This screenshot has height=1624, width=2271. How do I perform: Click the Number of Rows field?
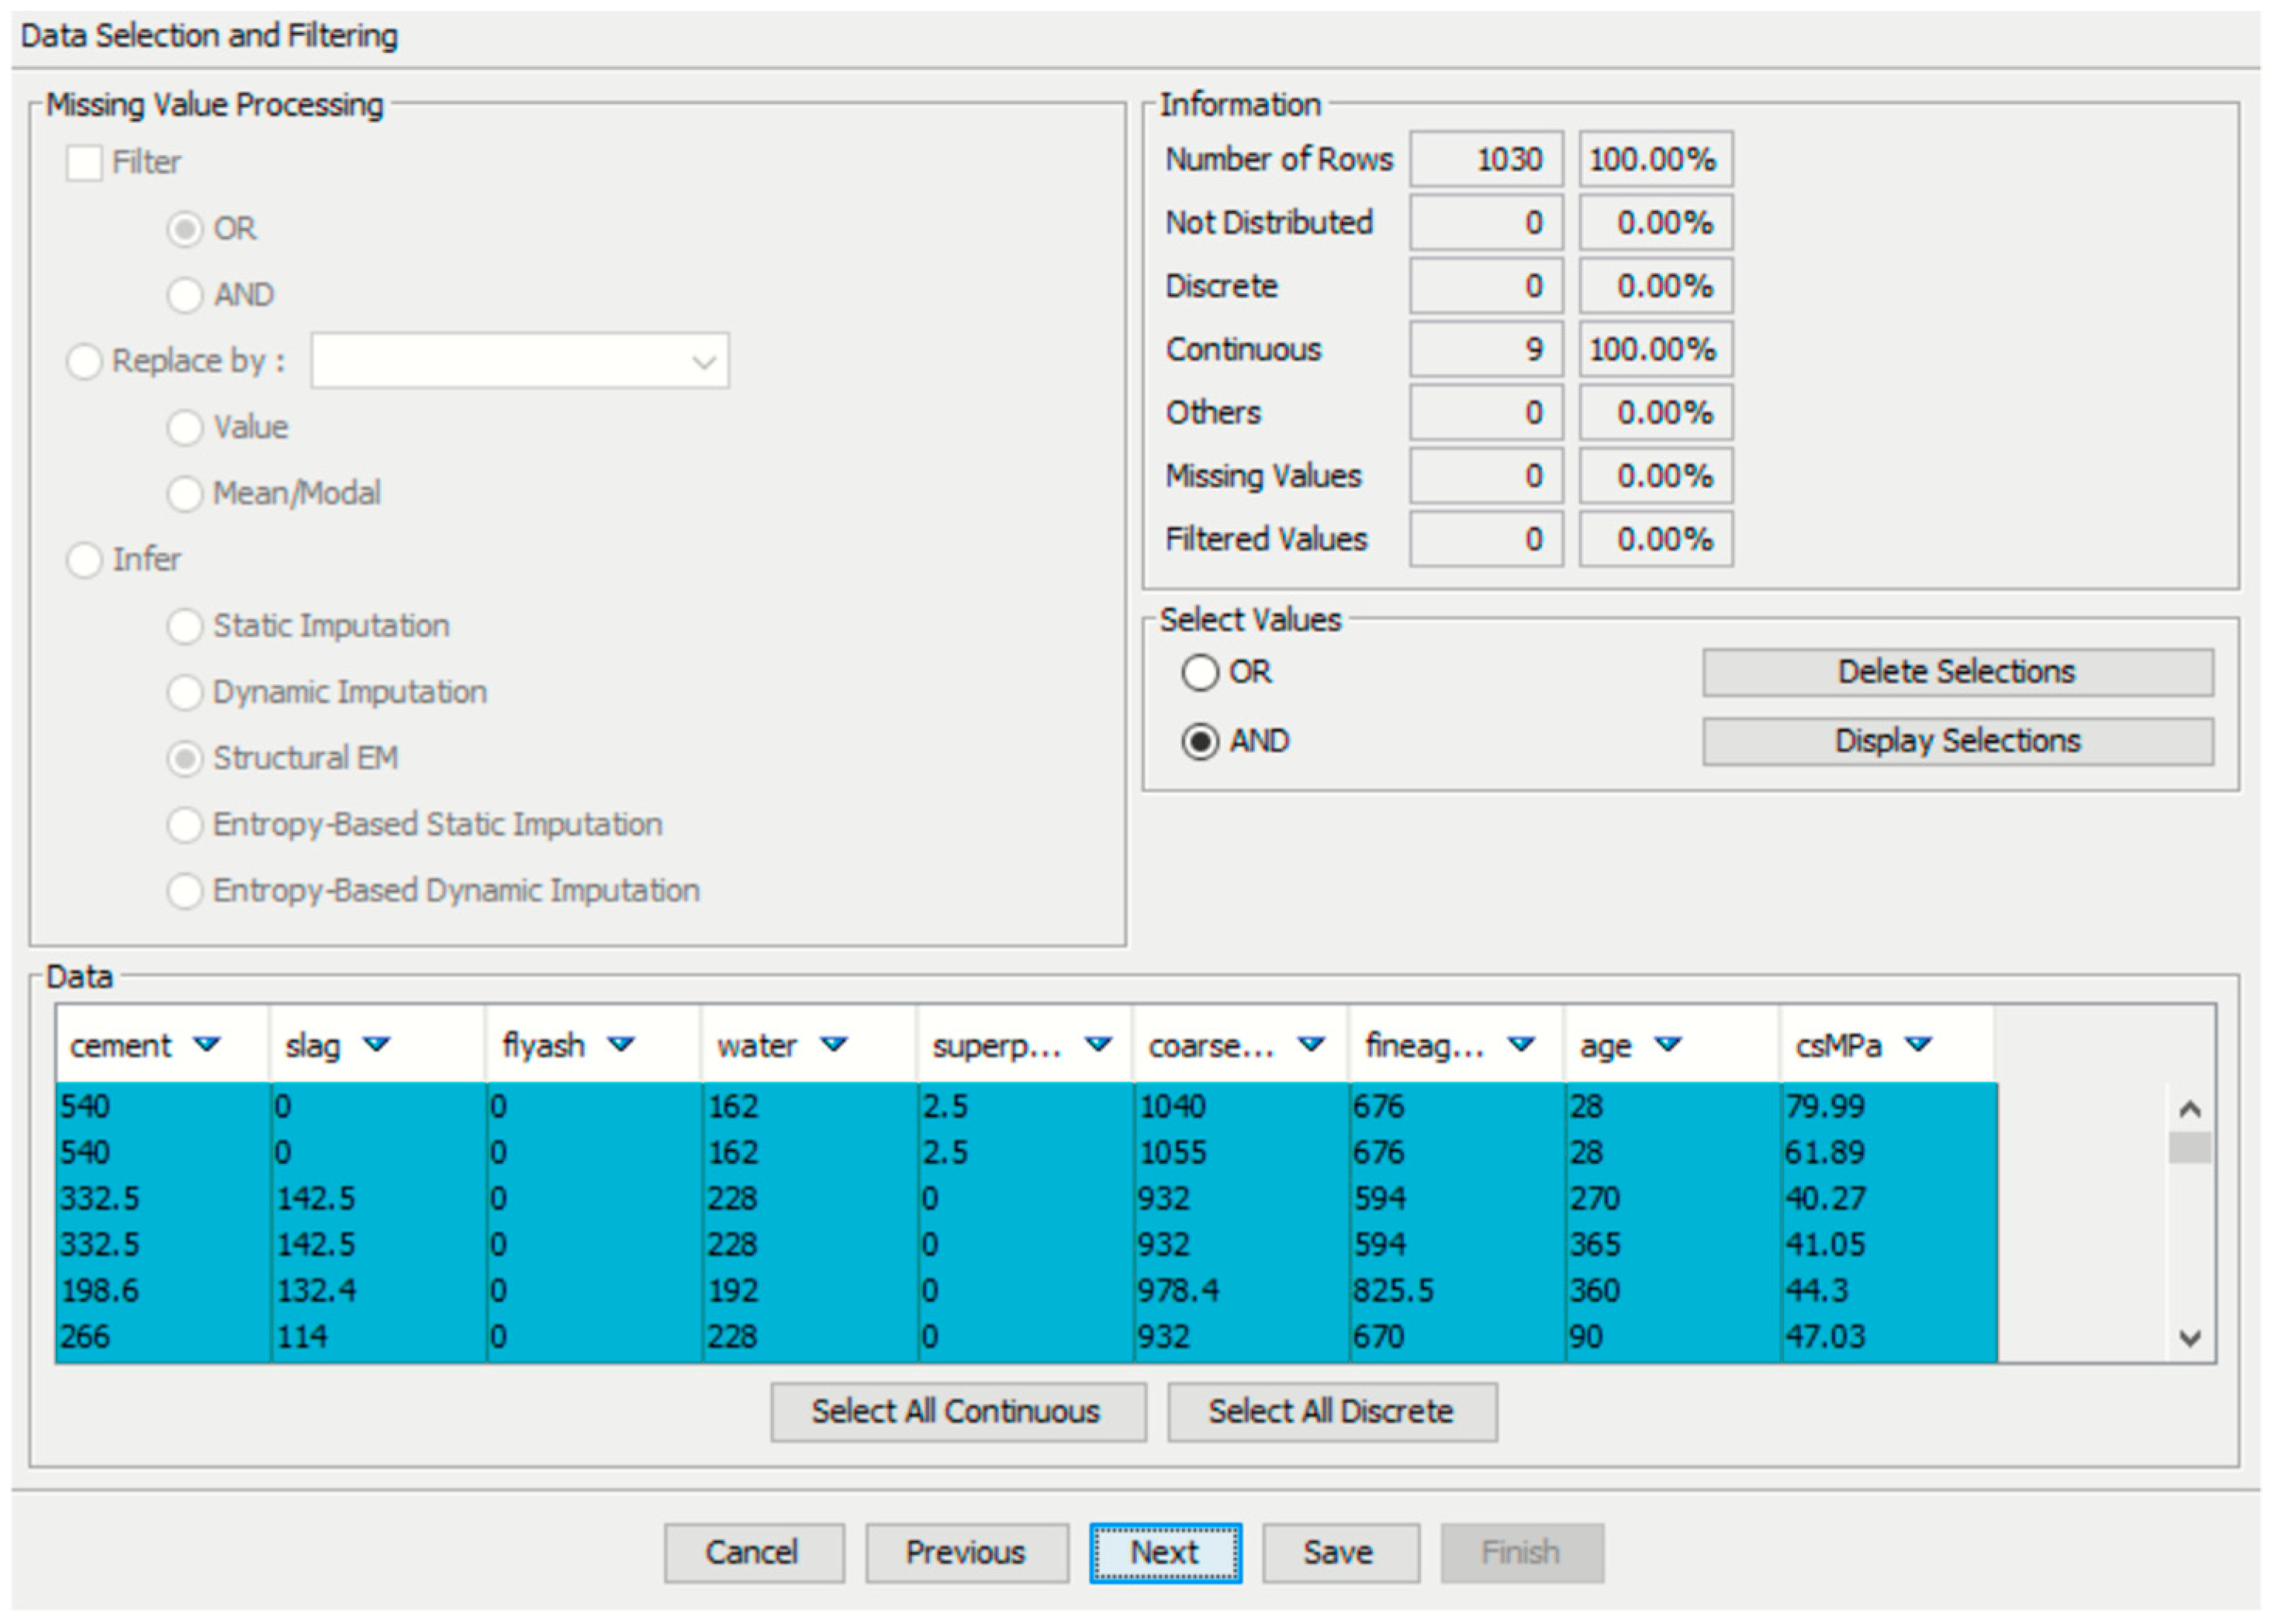pos(1486,159)
